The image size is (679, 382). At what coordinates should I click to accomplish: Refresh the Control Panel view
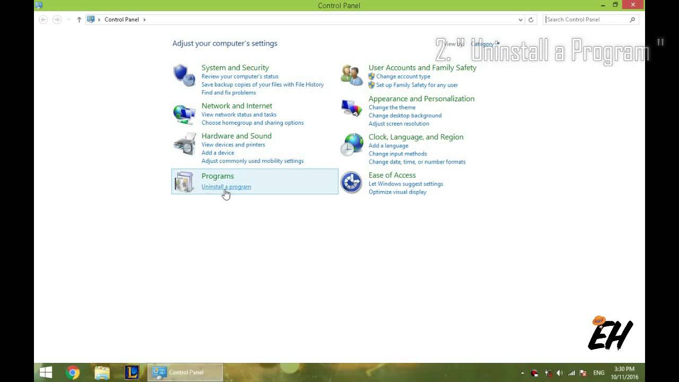point(531,20)
